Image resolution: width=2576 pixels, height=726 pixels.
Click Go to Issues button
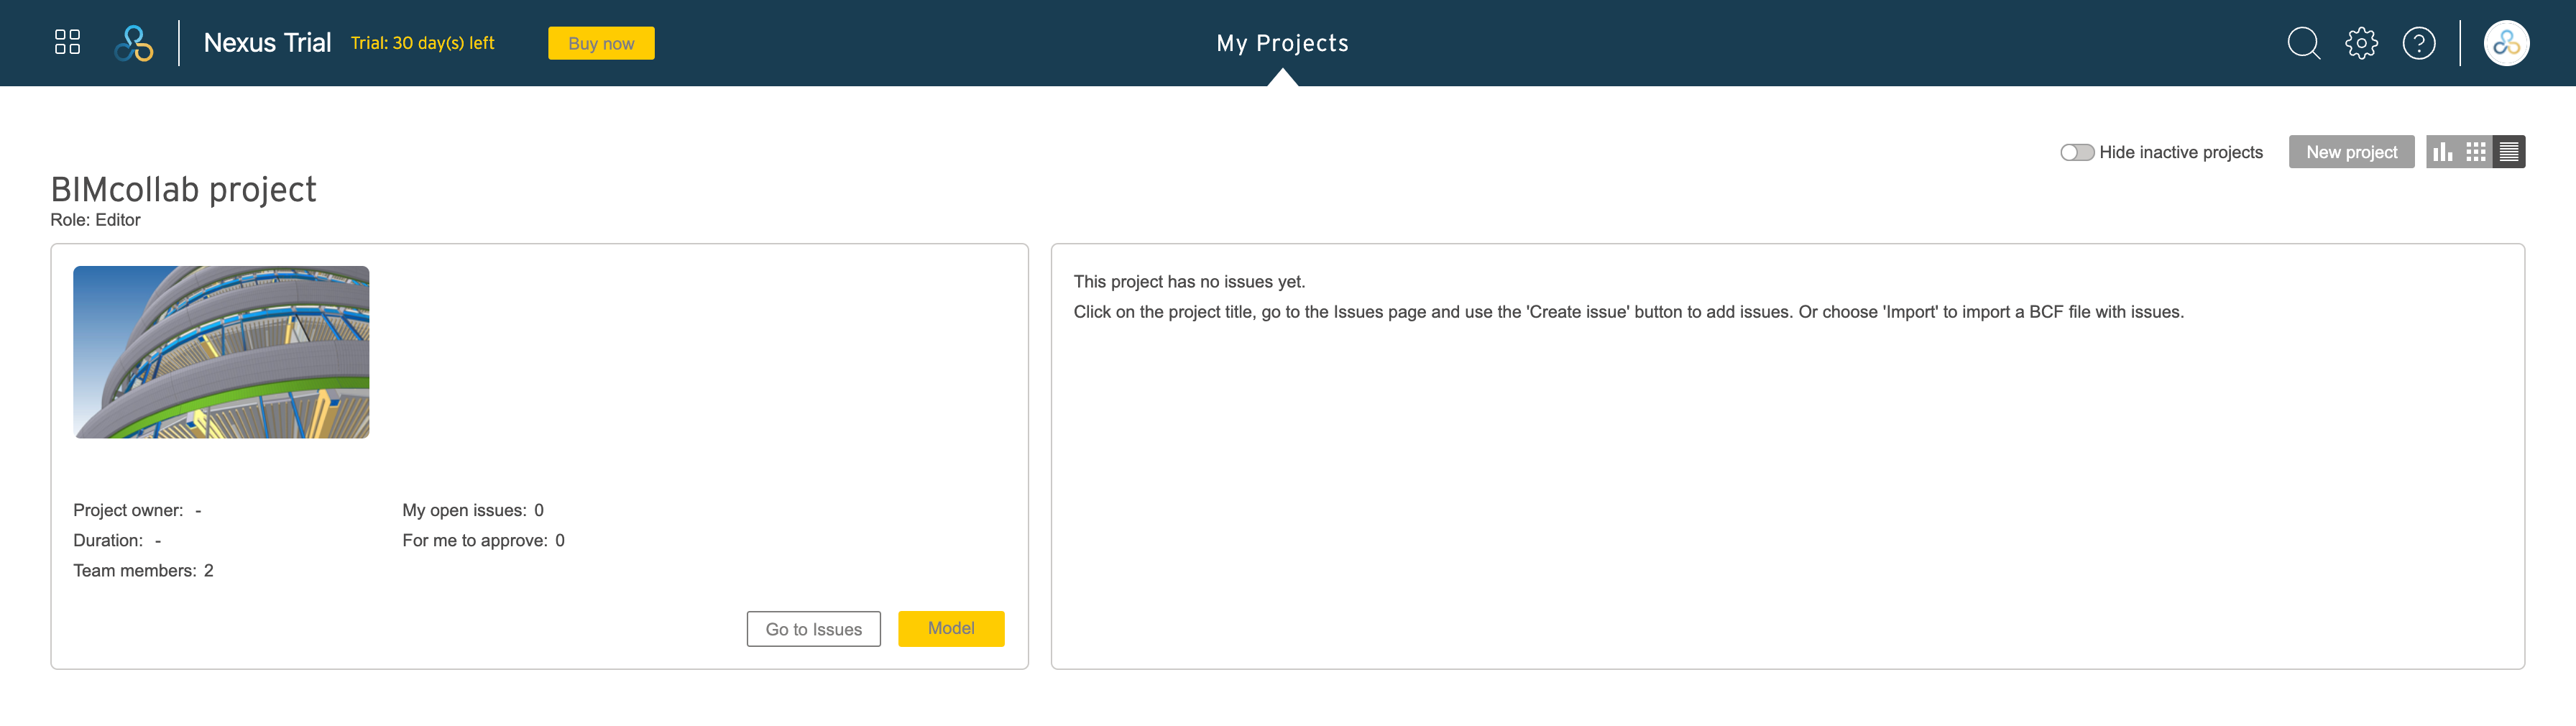click(813, 629)
